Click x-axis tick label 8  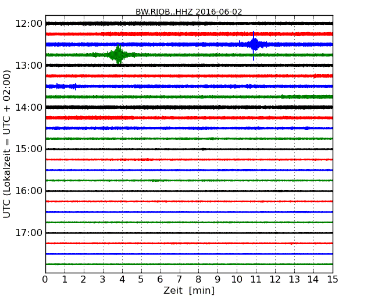[x=198, y=280]
